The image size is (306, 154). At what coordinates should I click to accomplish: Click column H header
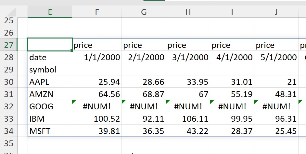[x=188, y=12]
